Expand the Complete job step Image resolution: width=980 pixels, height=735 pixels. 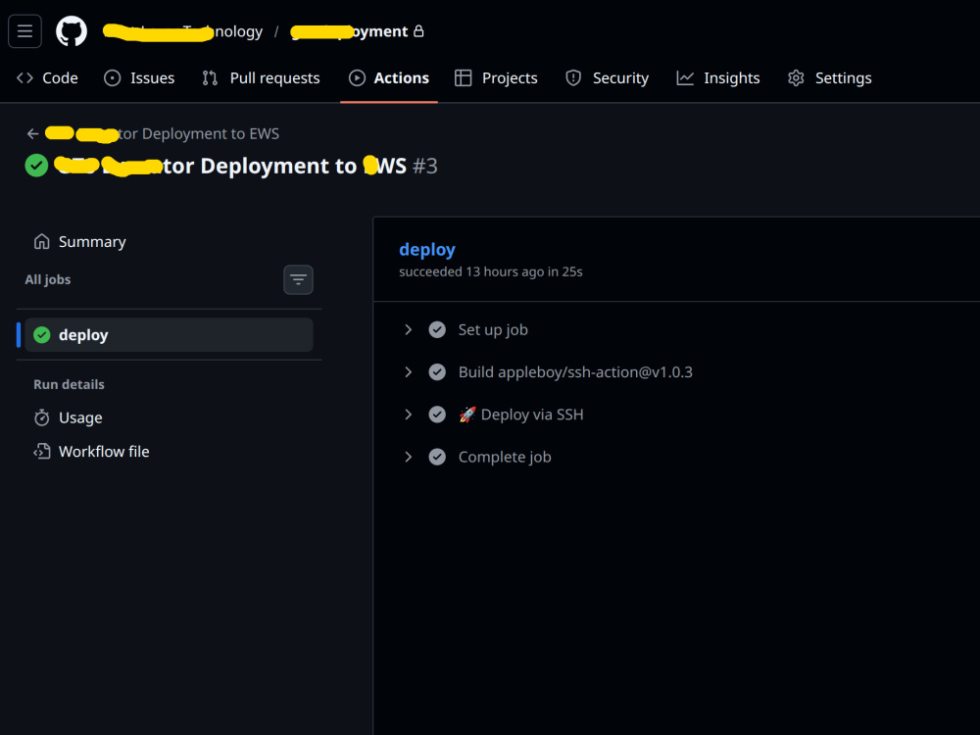tap(408, 457)
